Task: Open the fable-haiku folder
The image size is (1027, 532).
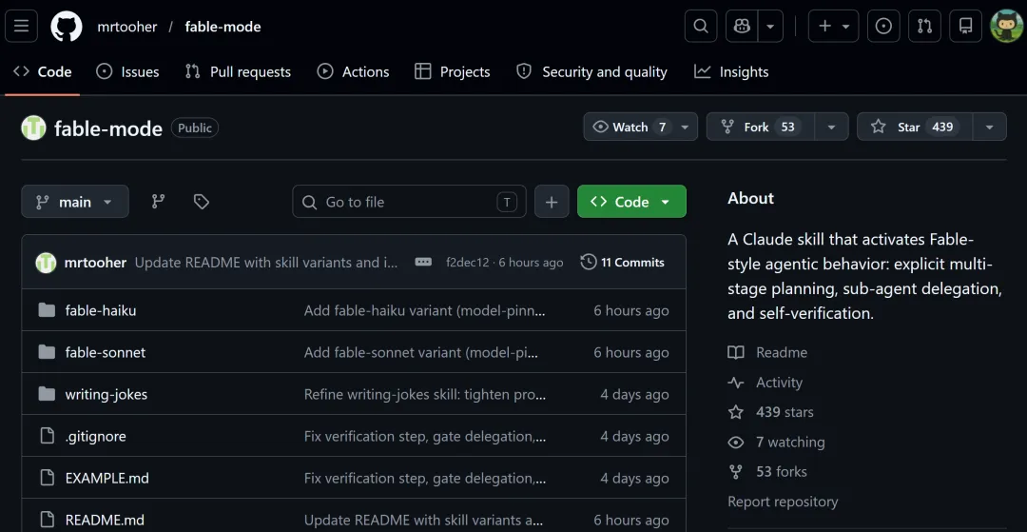Action: pyautogui.click(x=101, y=310)
